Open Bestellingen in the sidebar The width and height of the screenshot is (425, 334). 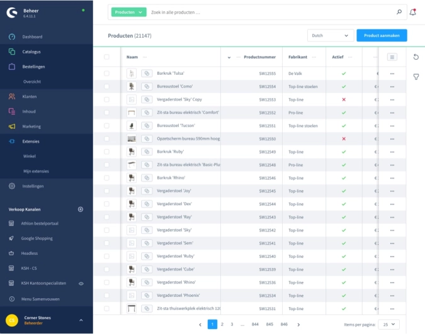click(x=33, y=67)
